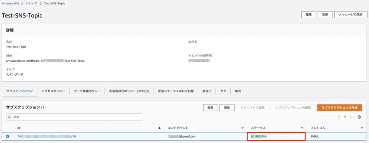Viewport: 369px width, 143px height.
Task: Click the メッセージの発行 button
Action: 351,14
